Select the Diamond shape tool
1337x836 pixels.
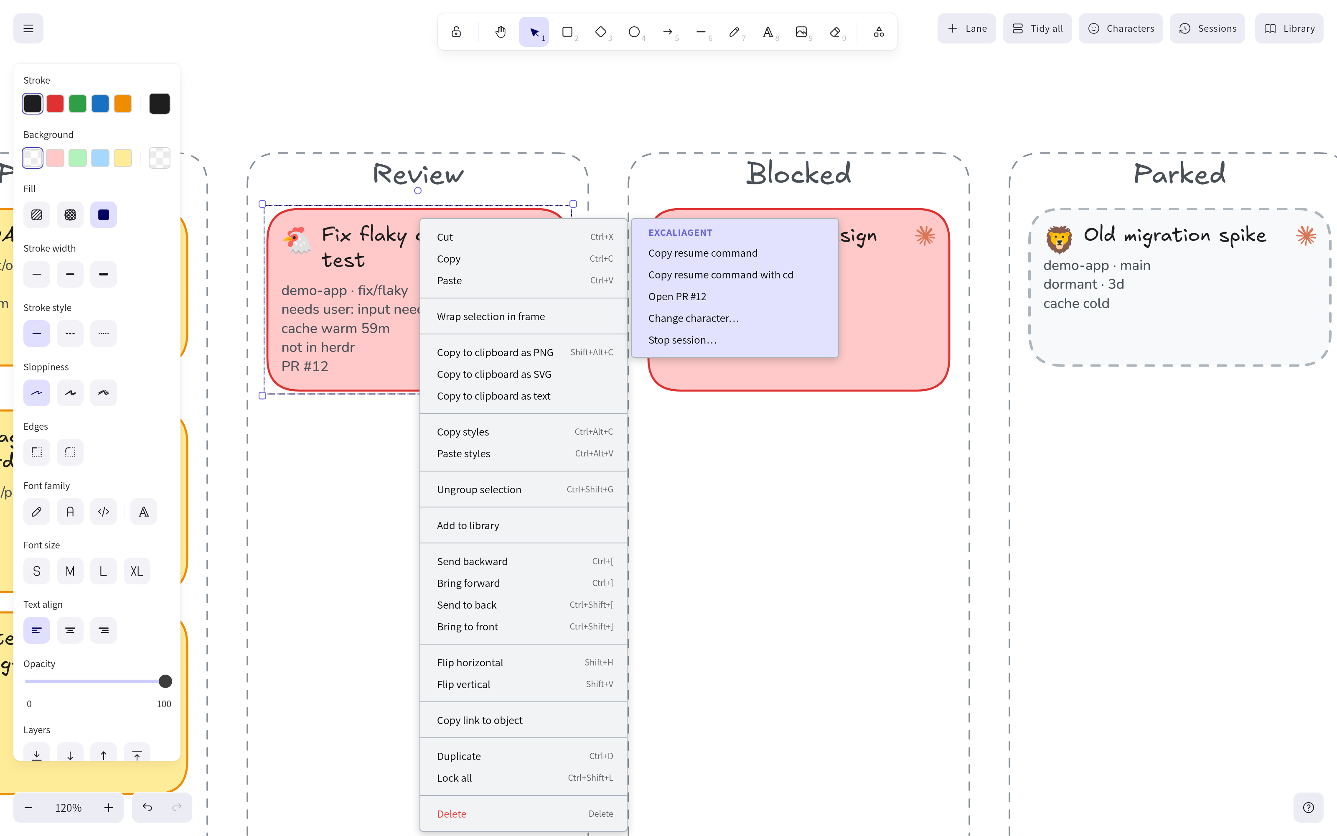[x=600, y=31]
